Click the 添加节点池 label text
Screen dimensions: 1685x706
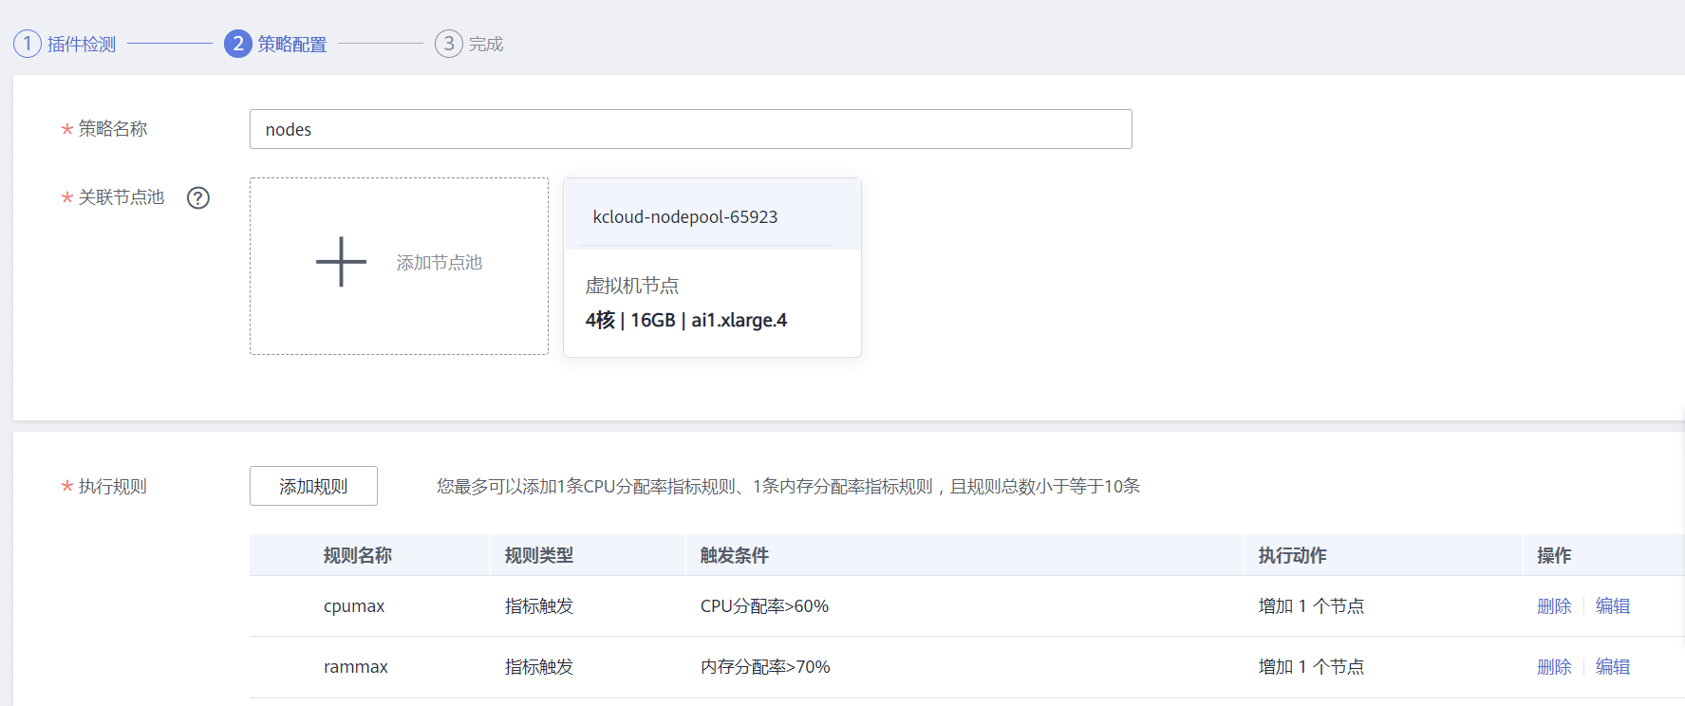click(440, 263)
